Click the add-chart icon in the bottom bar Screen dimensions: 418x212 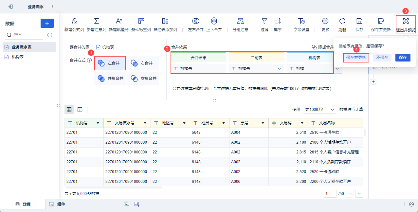(x=126, y=204)
